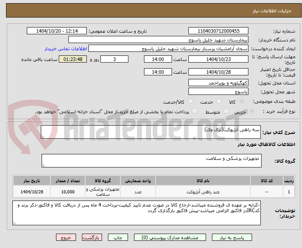Click the چند راهی آنژیوکت table cell

click(x=203, y=192)
